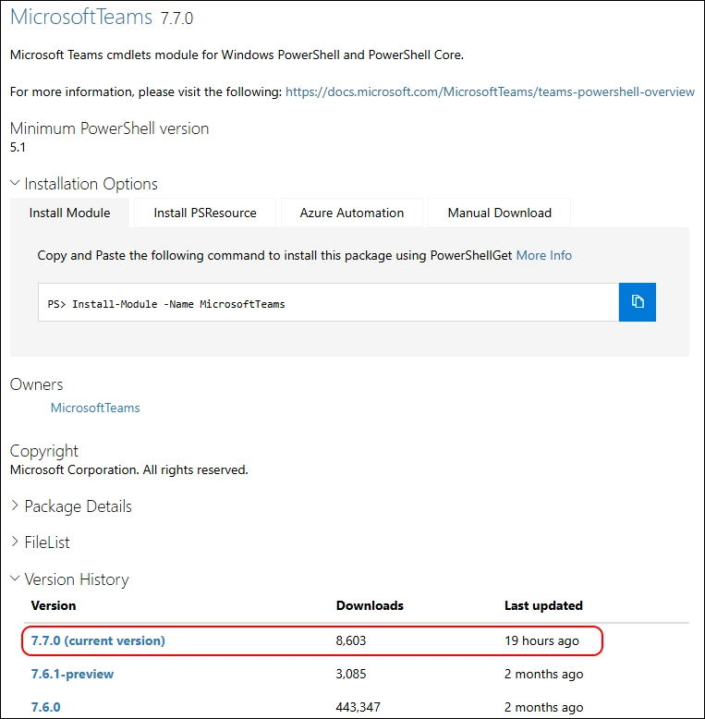Click the Version column header
Image resolution: width=705 pixels, height=719 pixels.
54,605
